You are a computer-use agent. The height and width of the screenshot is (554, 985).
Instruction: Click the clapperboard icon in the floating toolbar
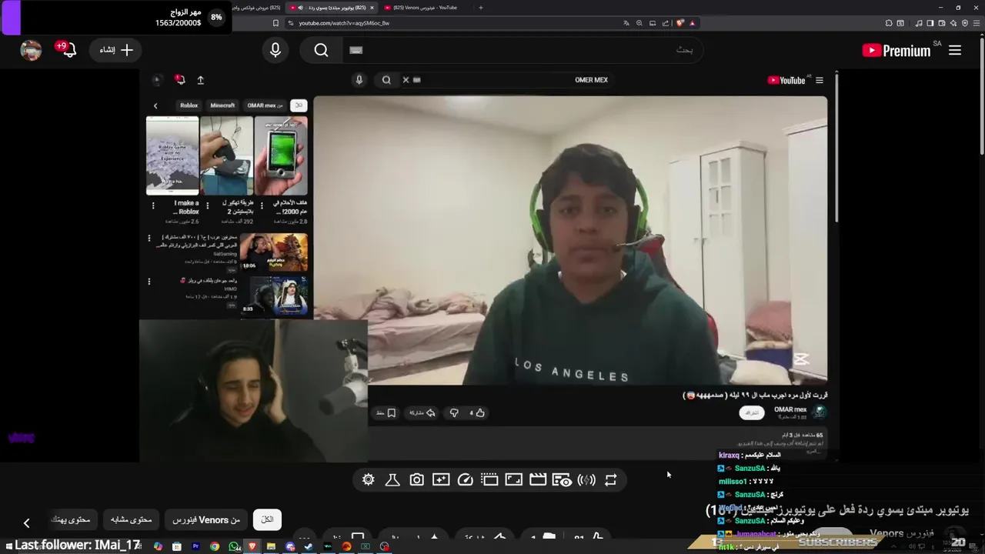538,479
